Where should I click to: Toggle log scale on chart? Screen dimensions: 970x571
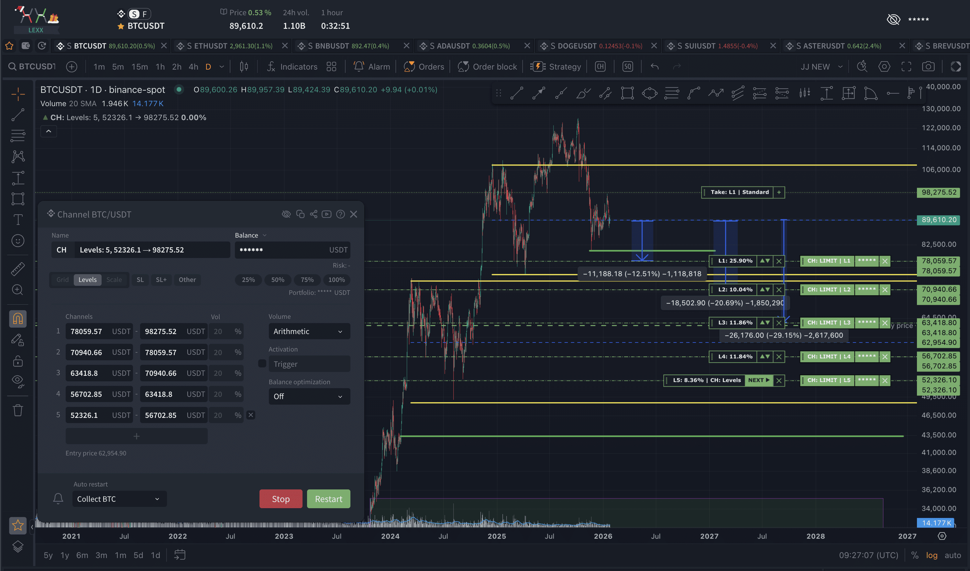pyautogui.click(x=931, y=555)
